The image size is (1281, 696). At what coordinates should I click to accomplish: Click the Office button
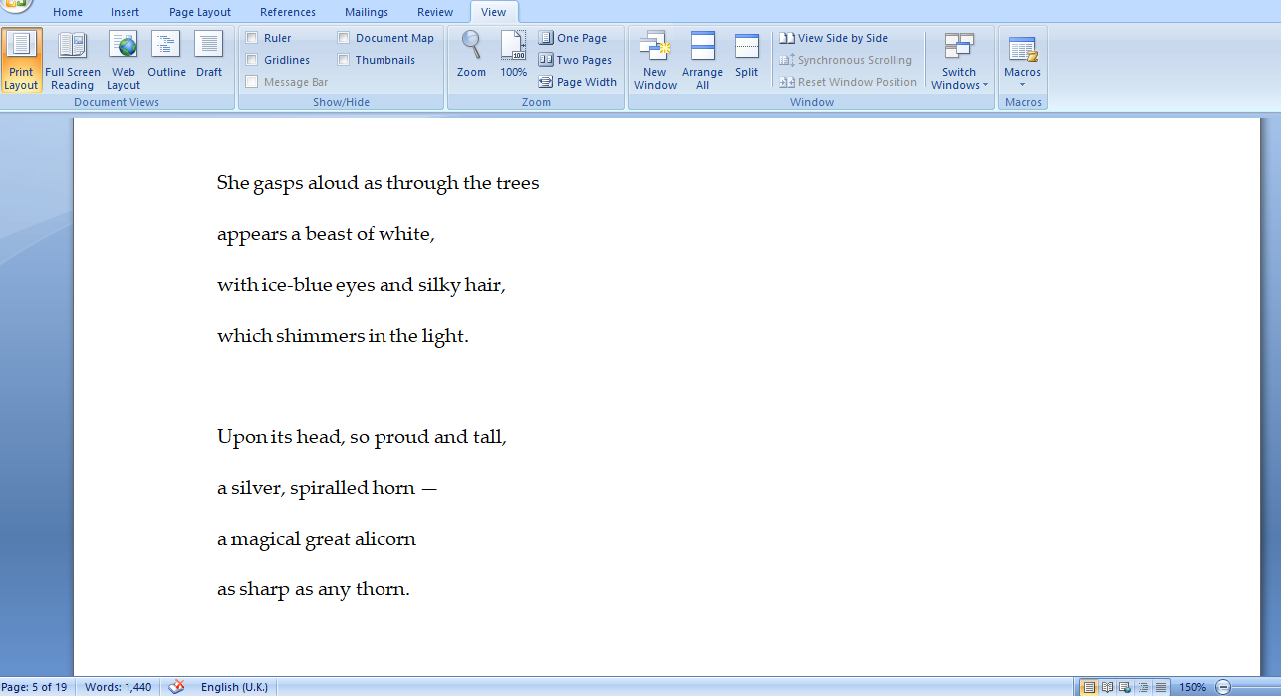click(x=16, y=6)
